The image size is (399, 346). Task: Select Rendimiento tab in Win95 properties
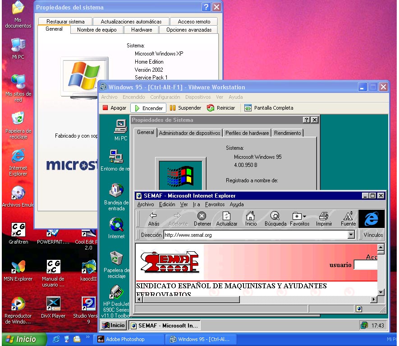pyautogui.click(x=287, y=133)
